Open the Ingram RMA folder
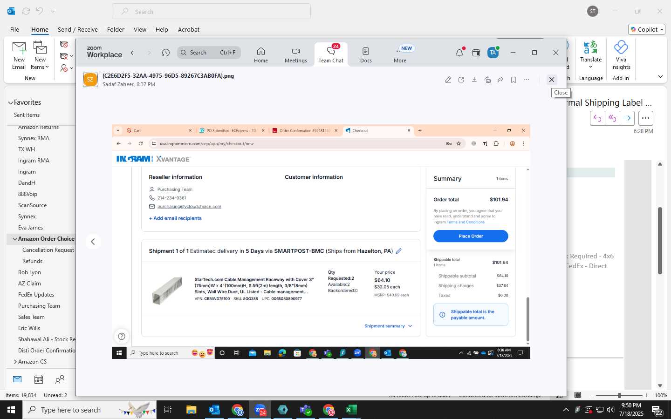This screenshot has width=671, height=419. [x=34, y=161]
